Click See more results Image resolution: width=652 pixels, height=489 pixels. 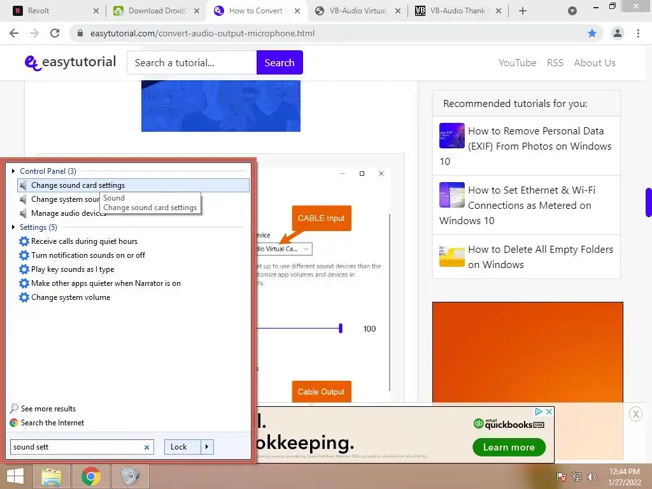[x=43, y=409]
